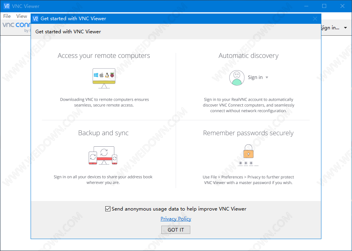
Task: Close the main VNC Viewer window
Action: coord(342,6)
